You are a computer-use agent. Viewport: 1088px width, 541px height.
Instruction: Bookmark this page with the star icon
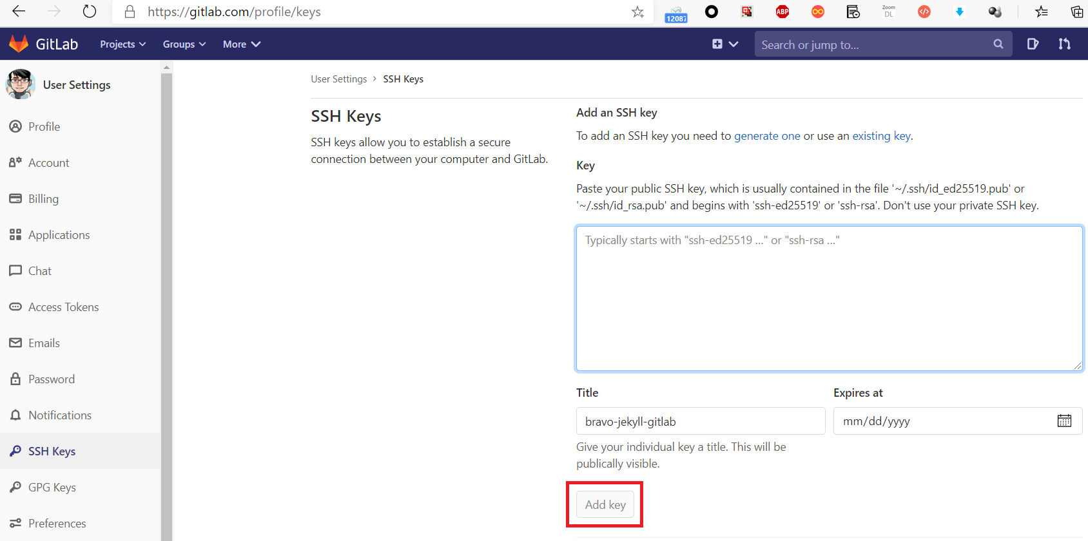(x=637, y=12)
